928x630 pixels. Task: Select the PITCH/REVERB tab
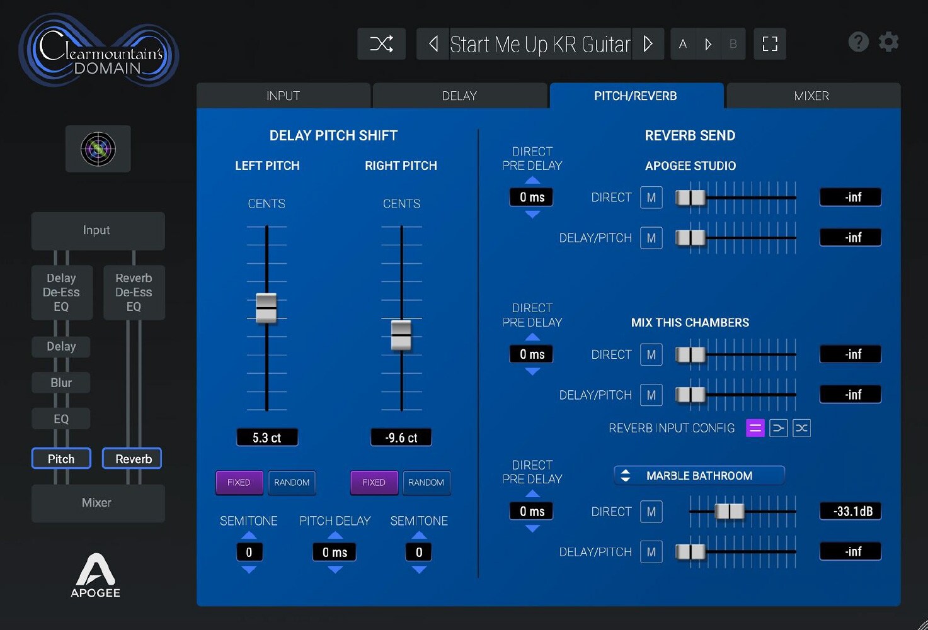pos(636,96)
